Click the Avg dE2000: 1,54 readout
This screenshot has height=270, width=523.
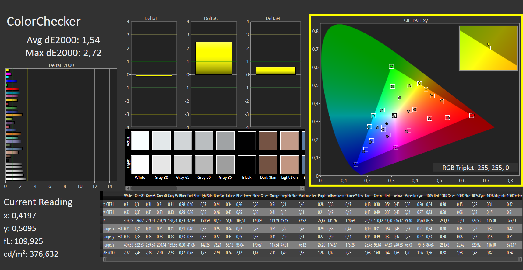[x=63, y=40]
